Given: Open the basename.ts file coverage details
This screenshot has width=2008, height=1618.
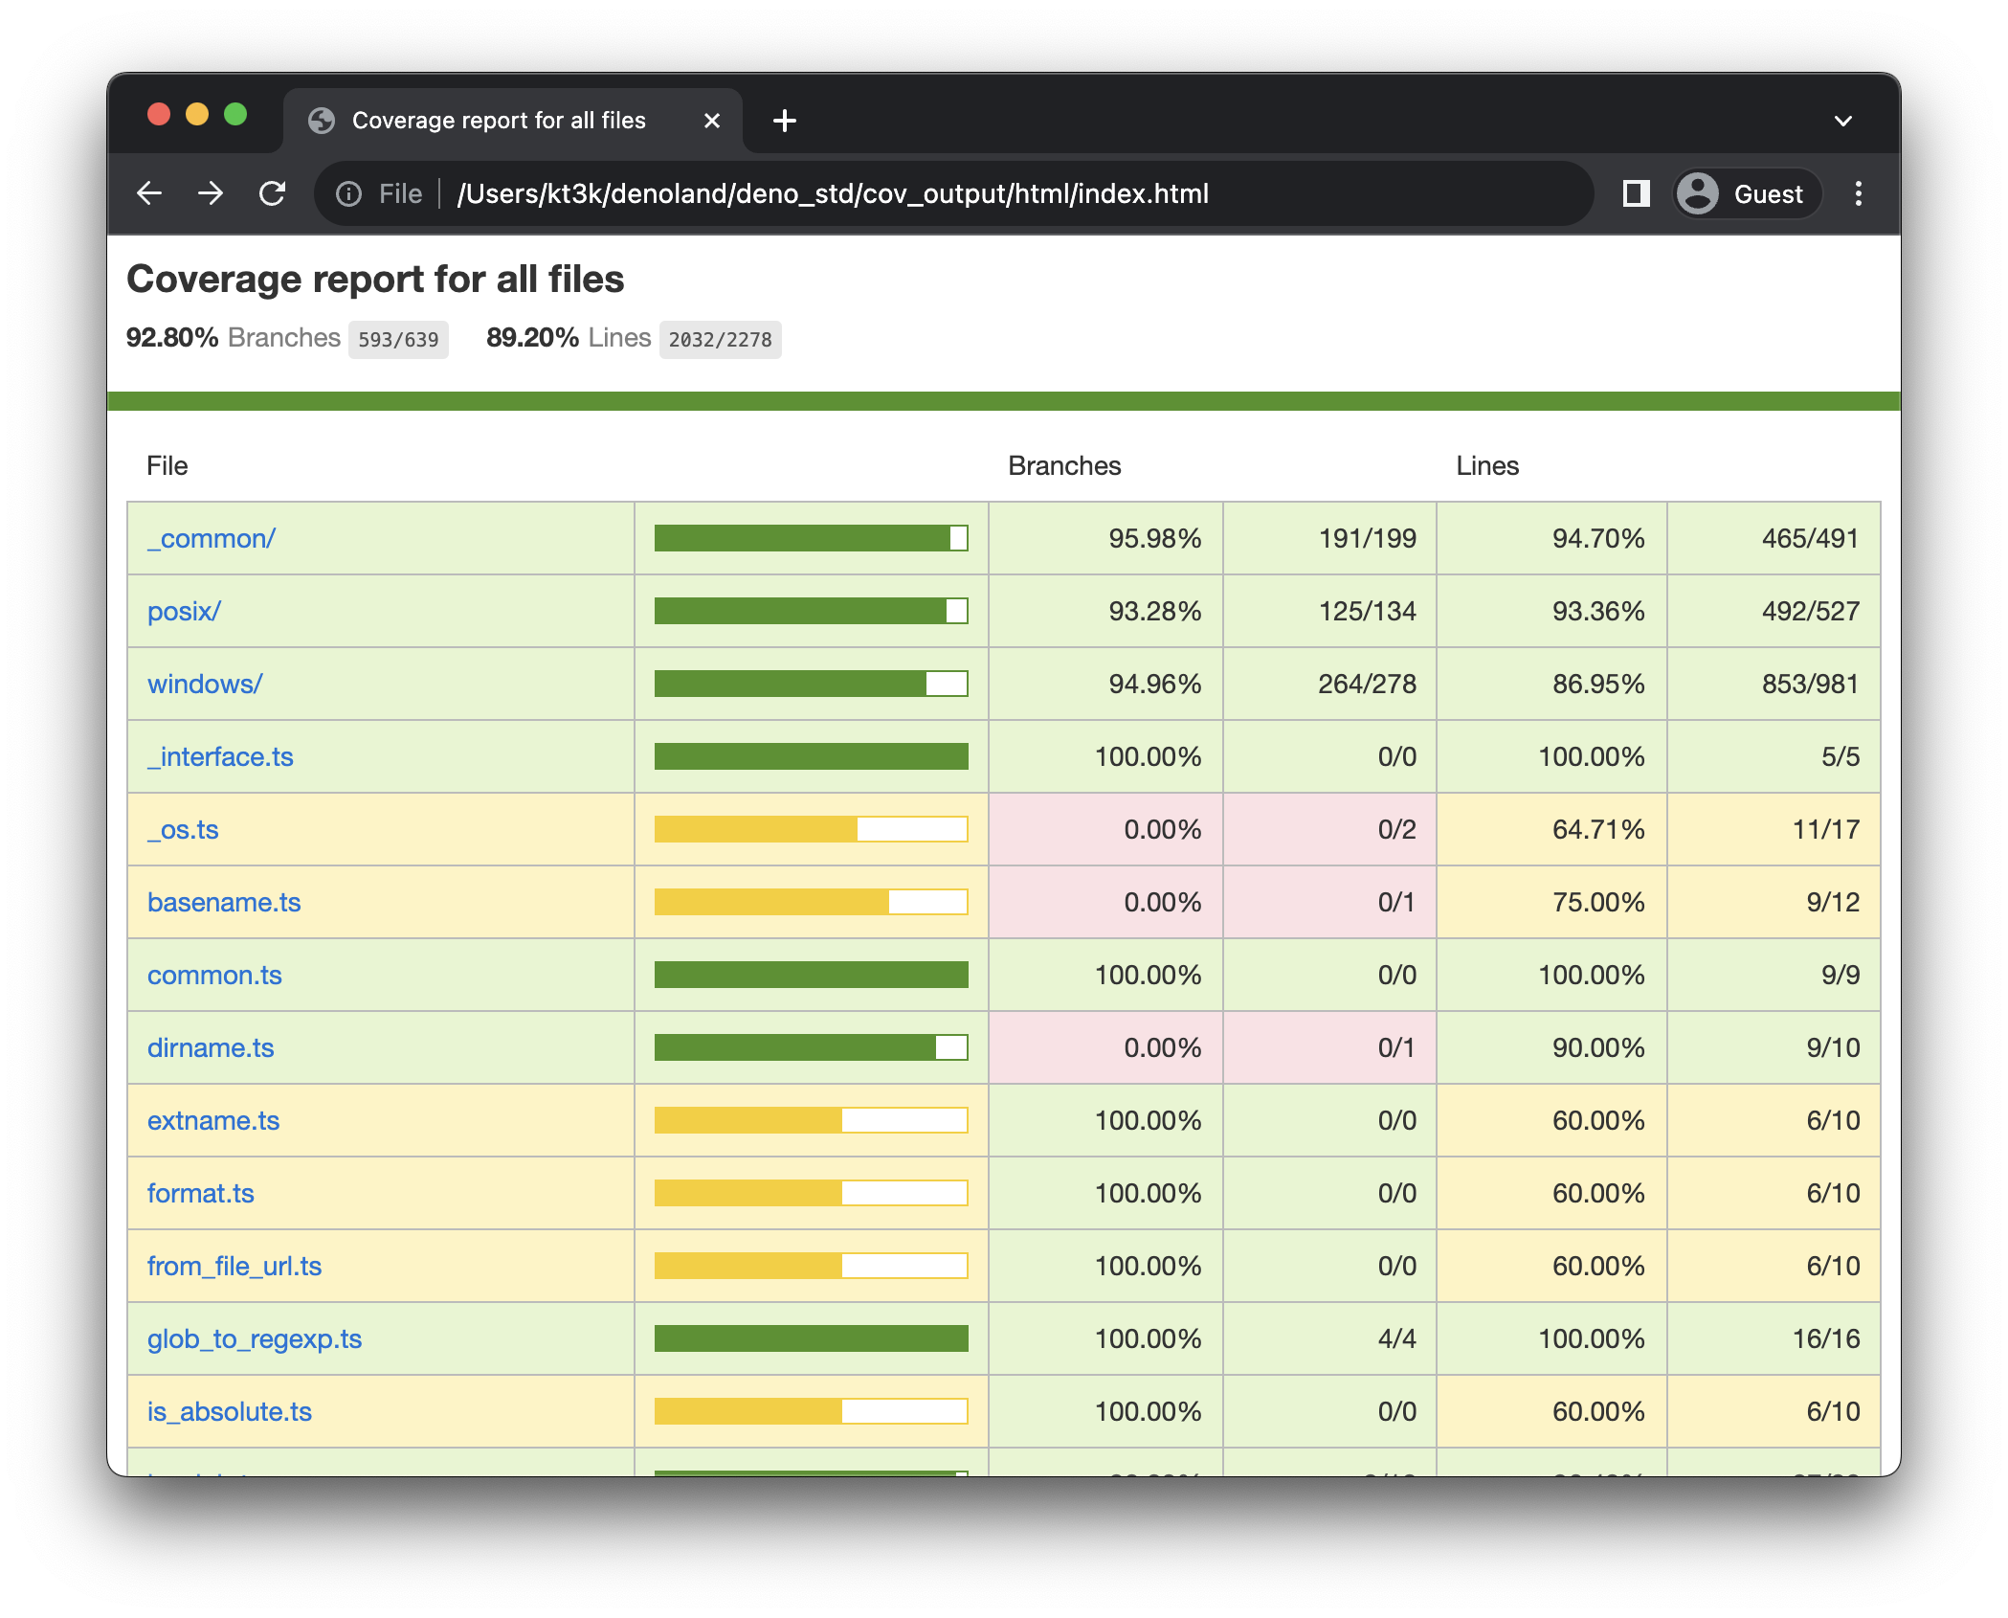Looking at the screenshot, I should (x=224, y=902).
